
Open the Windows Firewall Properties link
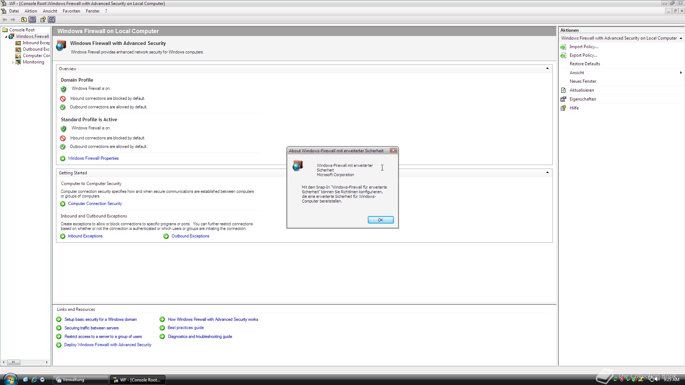click(x=93, y=158)
